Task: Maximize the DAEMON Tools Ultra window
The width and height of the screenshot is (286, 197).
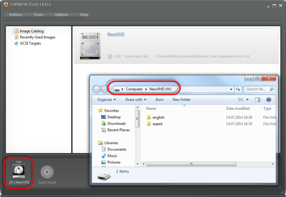Action: click(x=274, y=6)
